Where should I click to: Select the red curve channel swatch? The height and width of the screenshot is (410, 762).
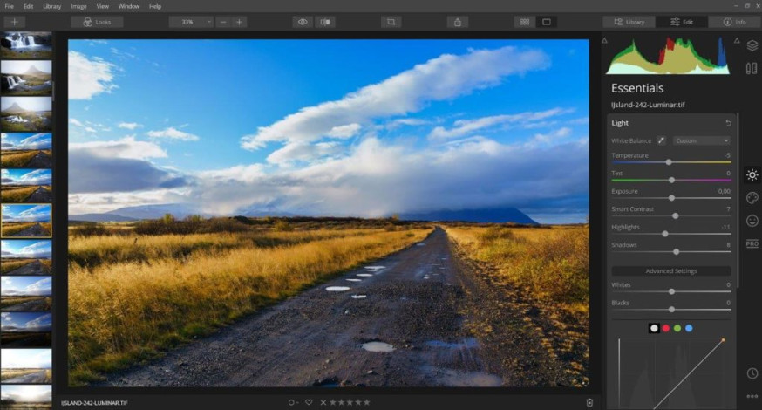pyautogui.click(x=666, y=328)
